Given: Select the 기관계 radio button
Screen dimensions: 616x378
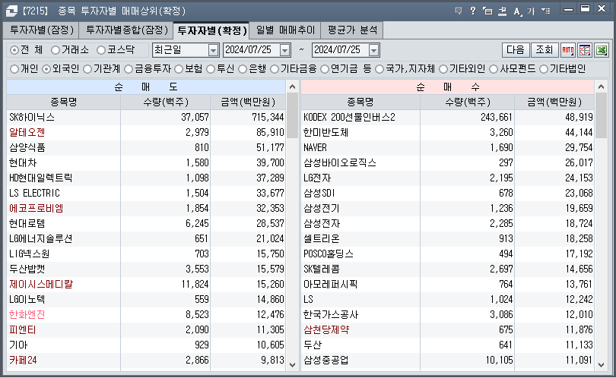Looking at the screenshot, I should [x=87, y=69].
